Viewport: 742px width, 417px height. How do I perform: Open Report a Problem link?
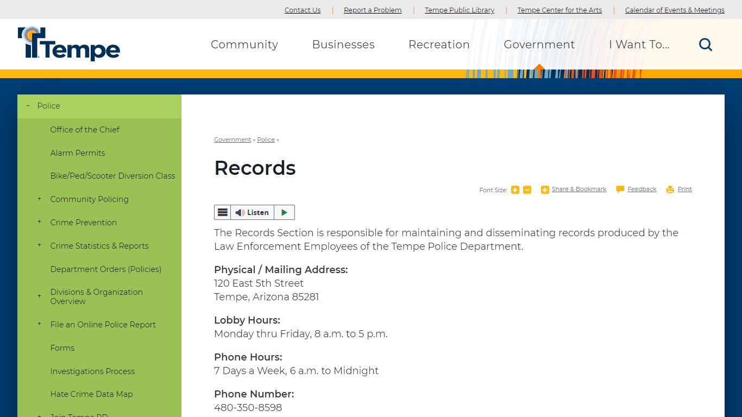click(373, 10)
